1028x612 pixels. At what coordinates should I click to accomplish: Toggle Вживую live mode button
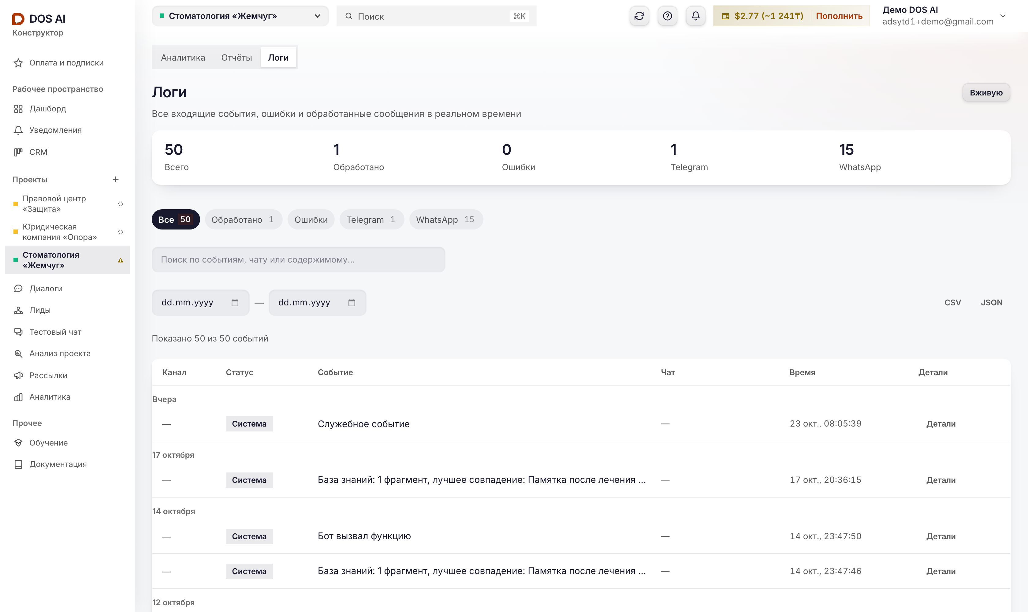986,92
